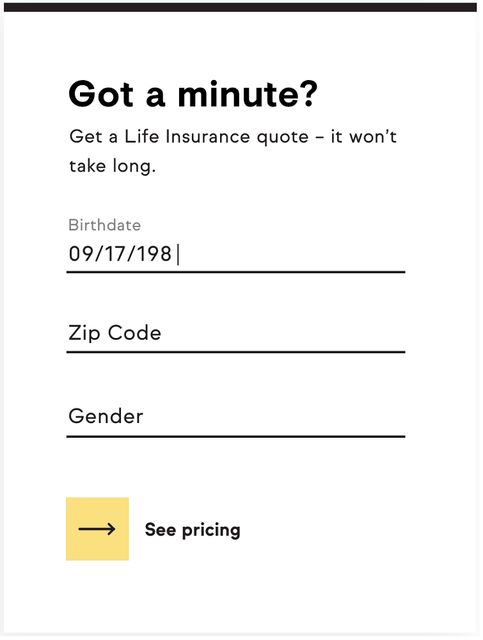
Task: Click the underline beneath the Gender field
Action: pos(235,436)
